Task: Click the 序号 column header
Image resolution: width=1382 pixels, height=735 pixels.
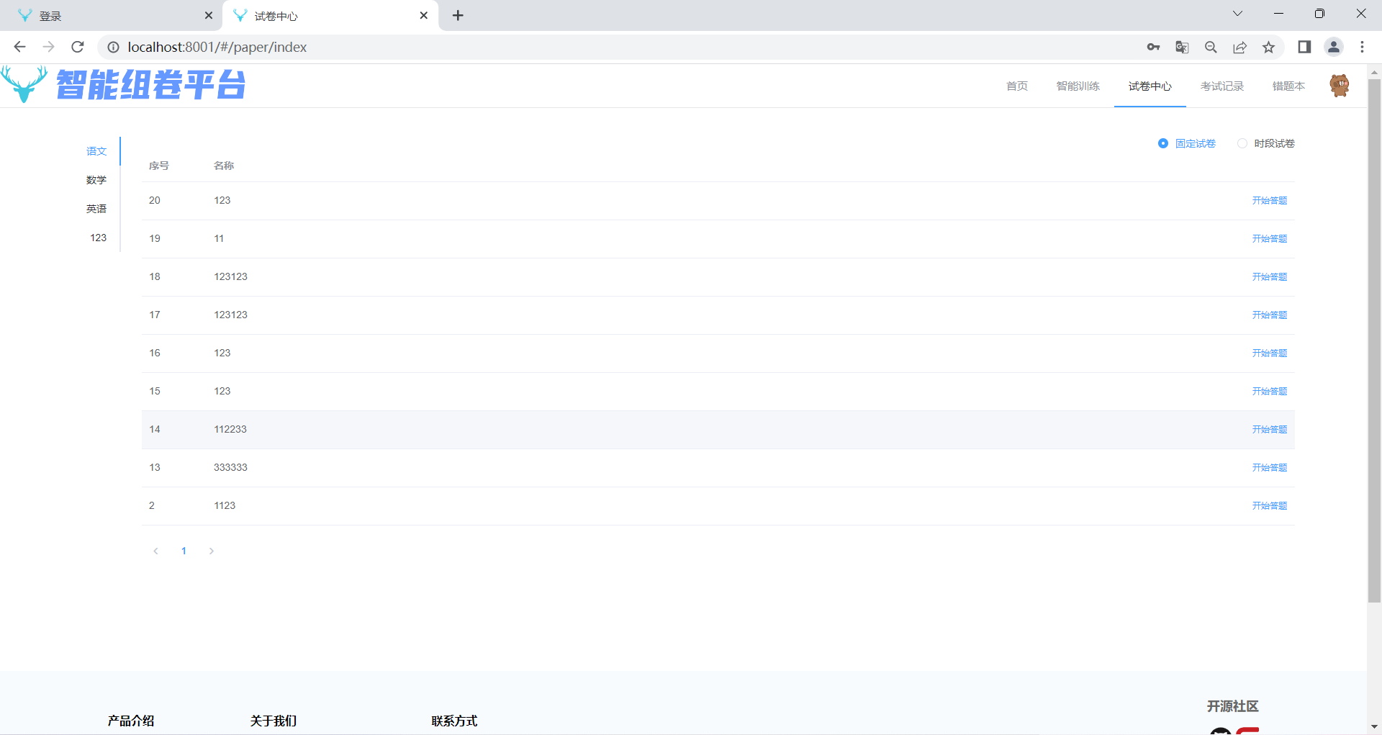Action: coord(159,166)
